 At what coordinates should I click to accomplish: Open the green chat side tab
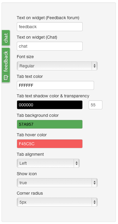click(x=6, y=38)
